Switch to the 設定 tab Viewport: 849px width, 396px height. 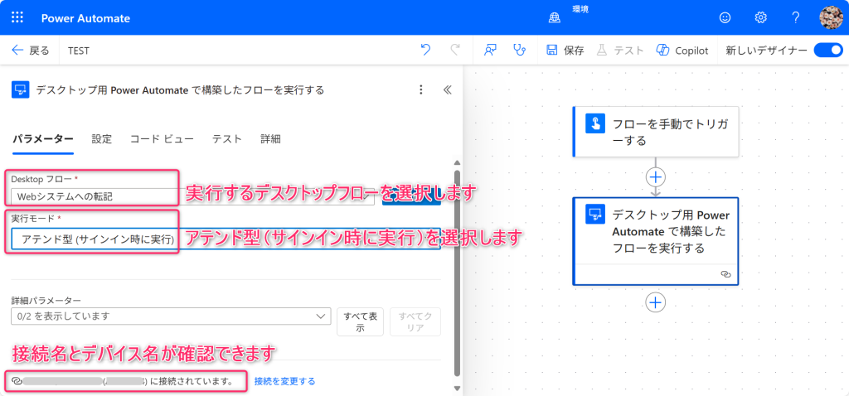[102, 139]
